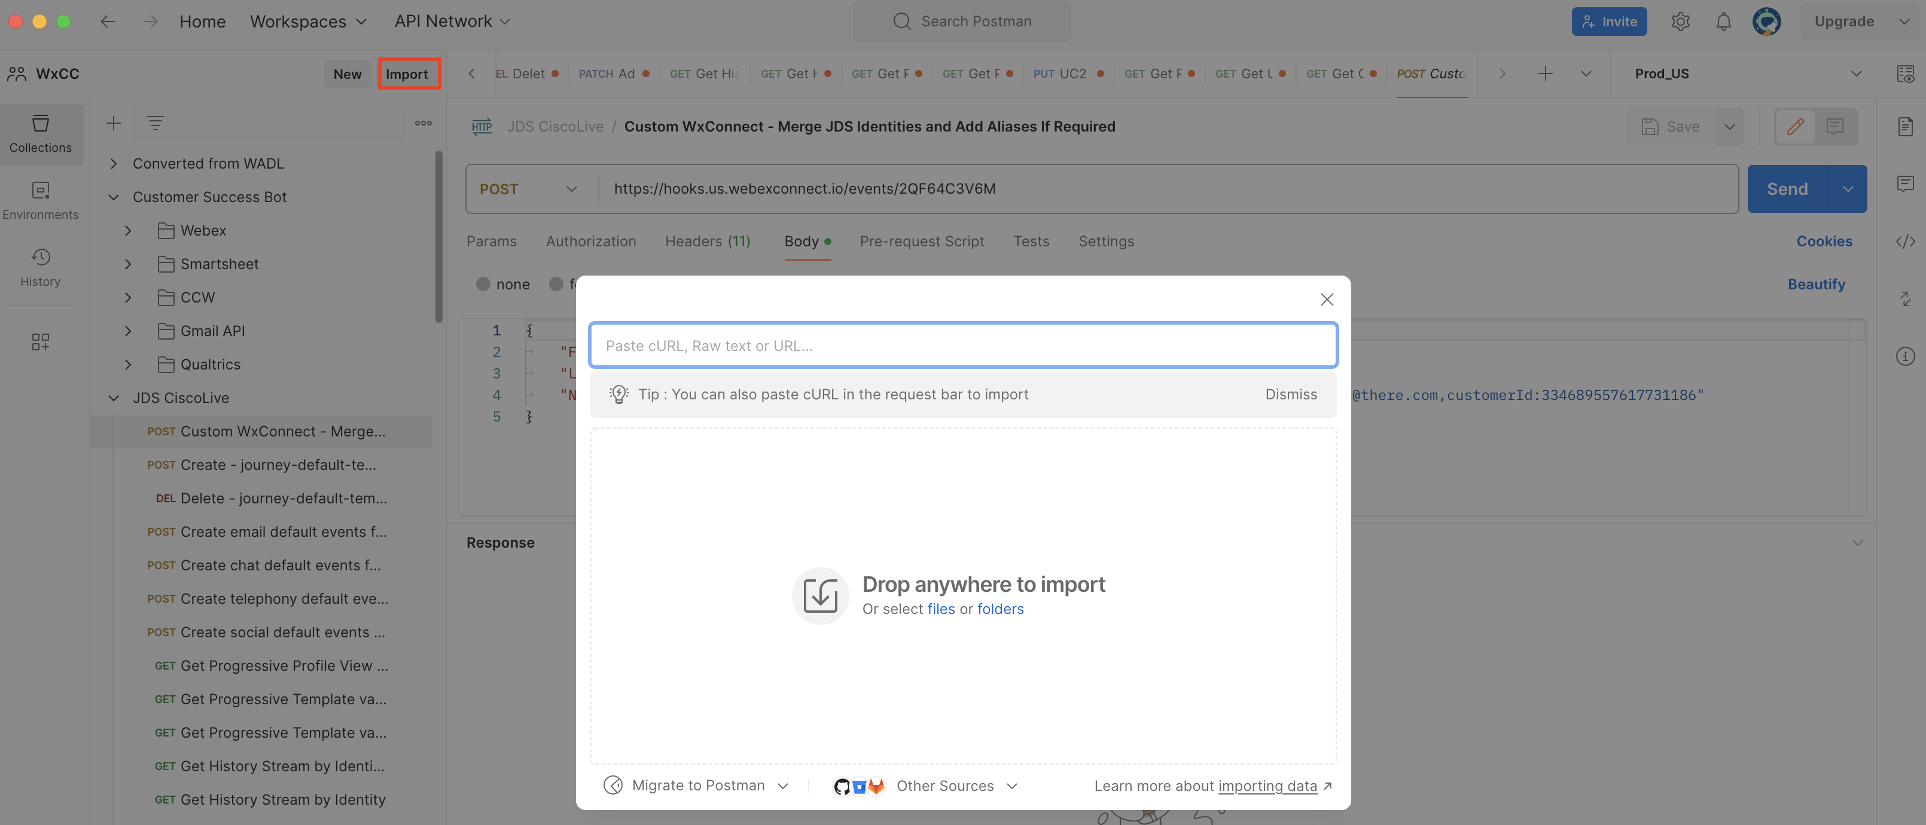Go back with the left arrow
1926x825 pixels.
(108, 21)
